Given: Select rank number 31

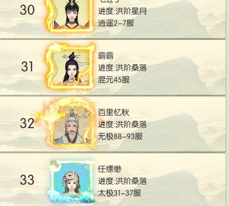Looking at the screenshot, I should click(27, 67).
